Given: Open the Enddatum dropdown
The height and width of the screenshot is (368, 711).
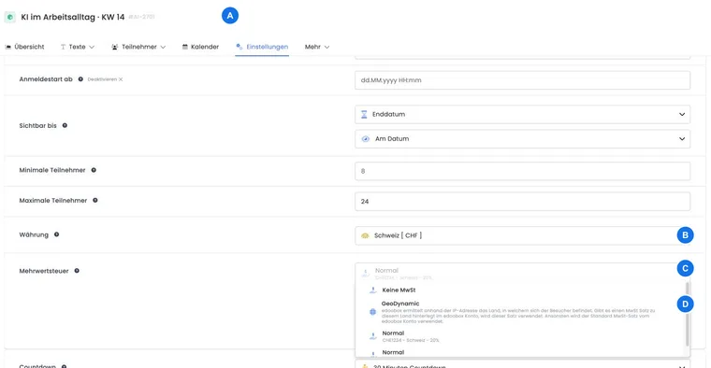Looking at the screenshot, I should [522, 115].
